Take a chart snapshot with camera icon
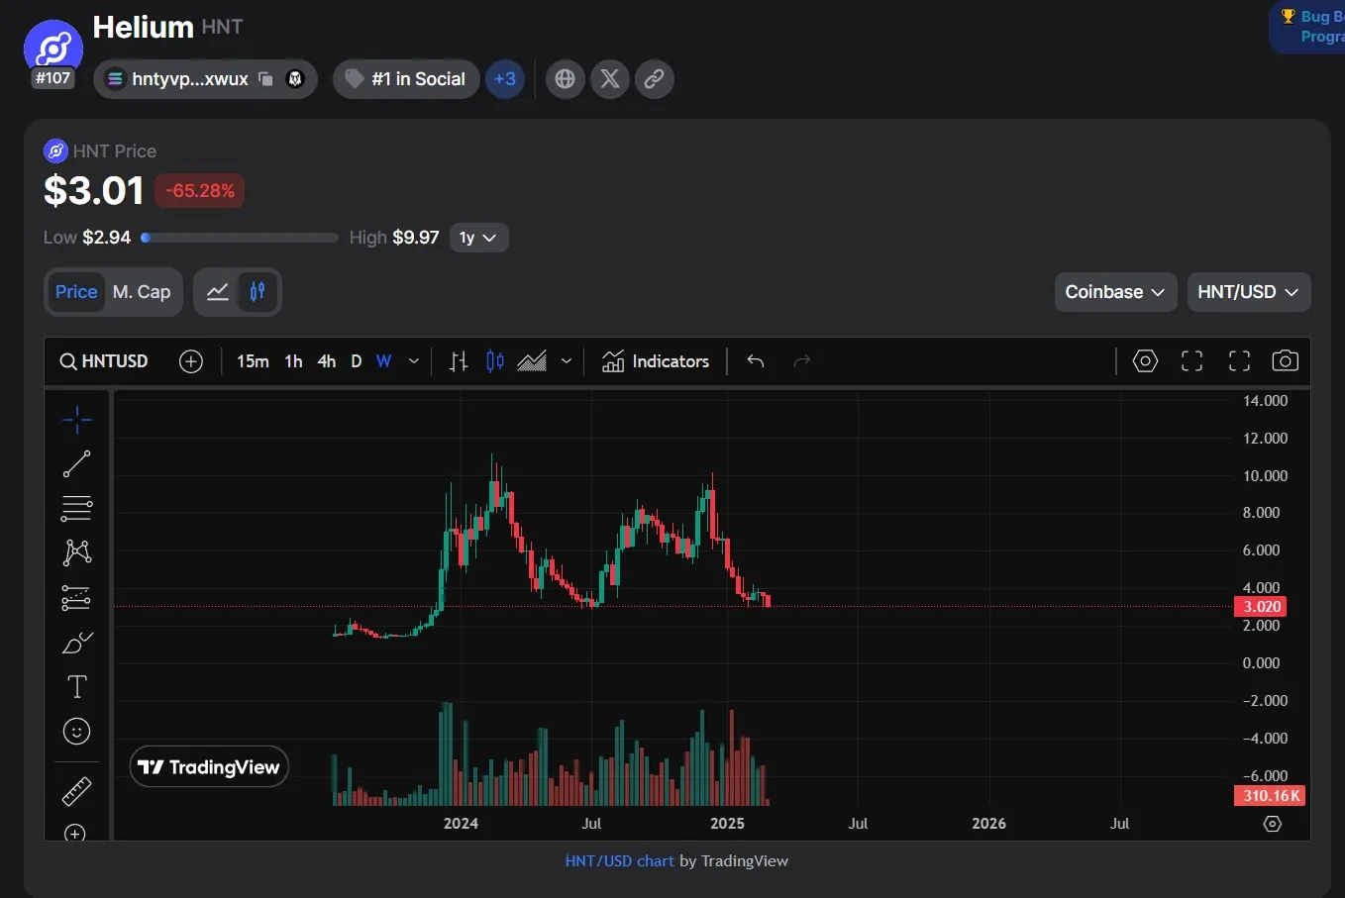The image size is (1345, 898). click(x=1285, y=361)
